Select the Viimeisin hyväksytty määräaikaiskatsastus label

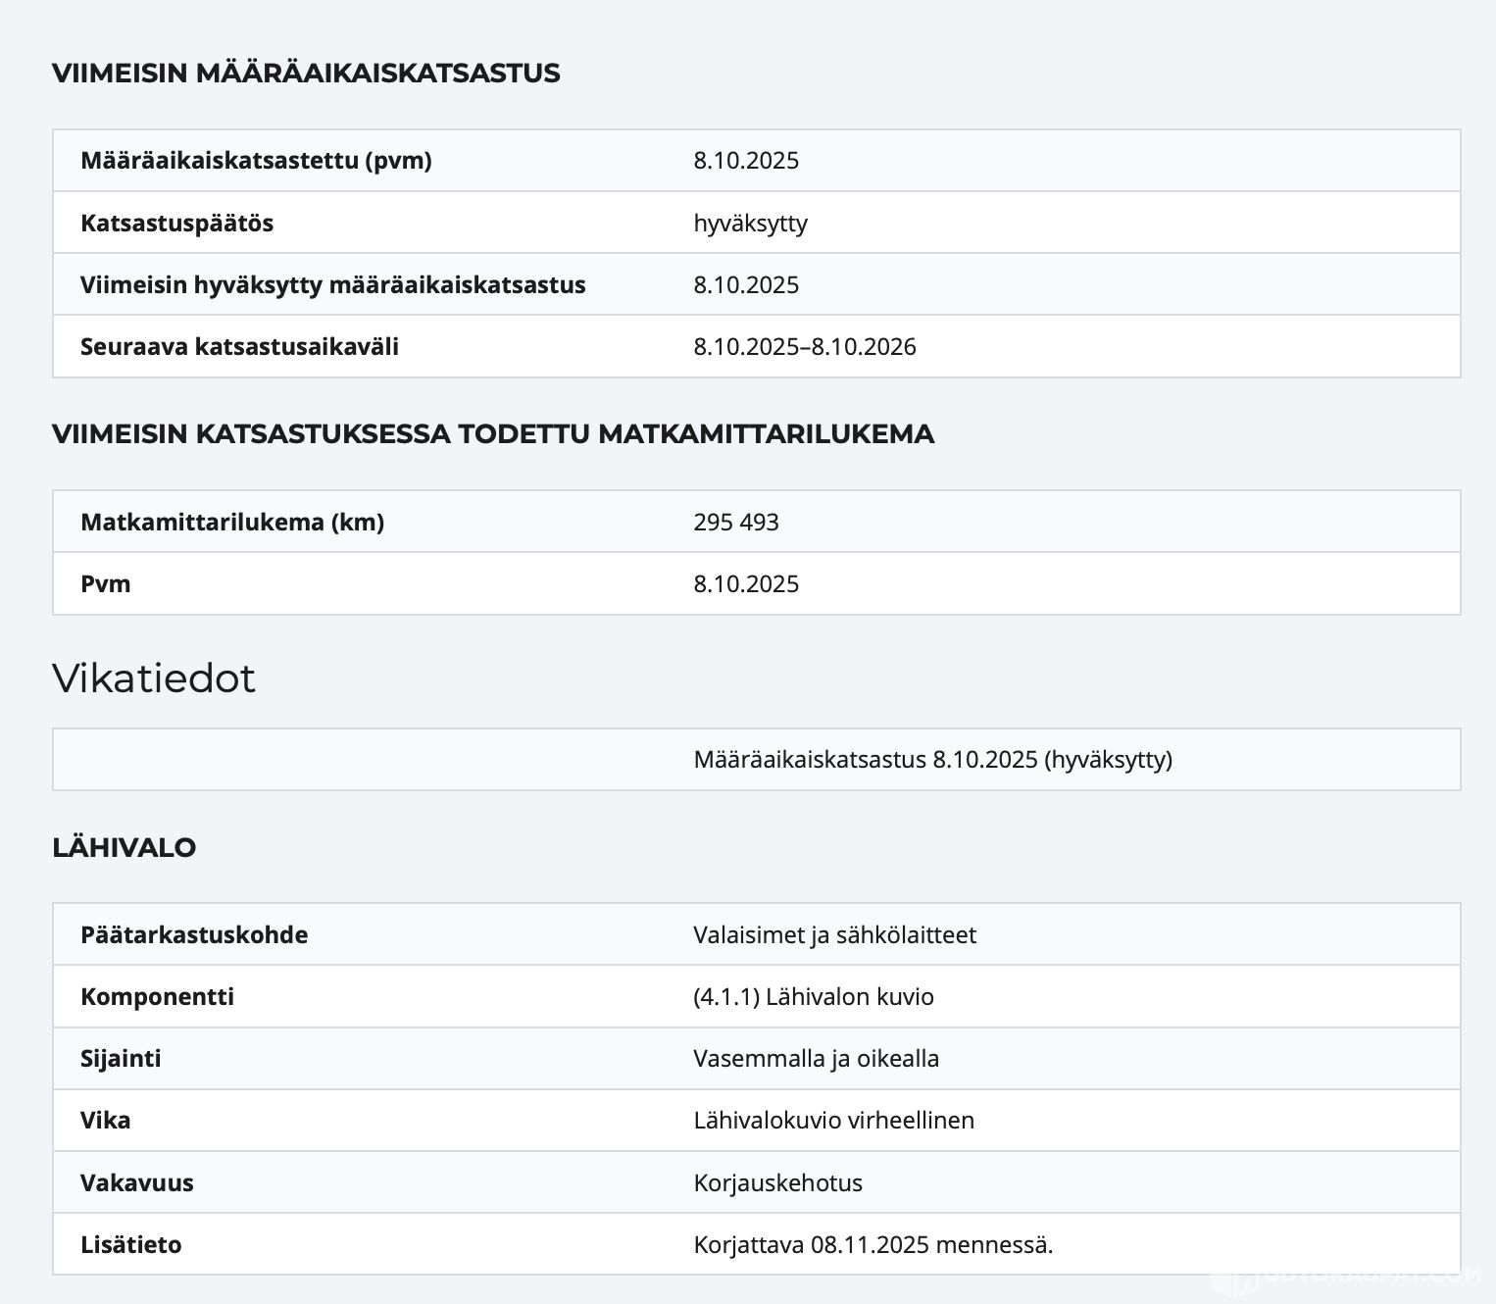click(x=332, y=285)
